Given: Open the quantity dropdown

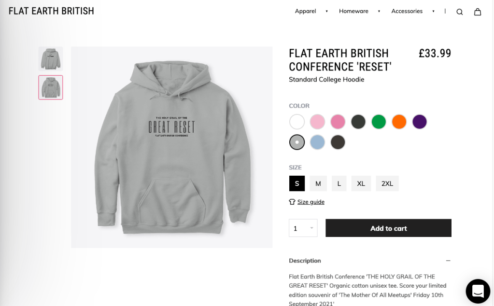Looking at the screenshot, I should tap(303, 228).
